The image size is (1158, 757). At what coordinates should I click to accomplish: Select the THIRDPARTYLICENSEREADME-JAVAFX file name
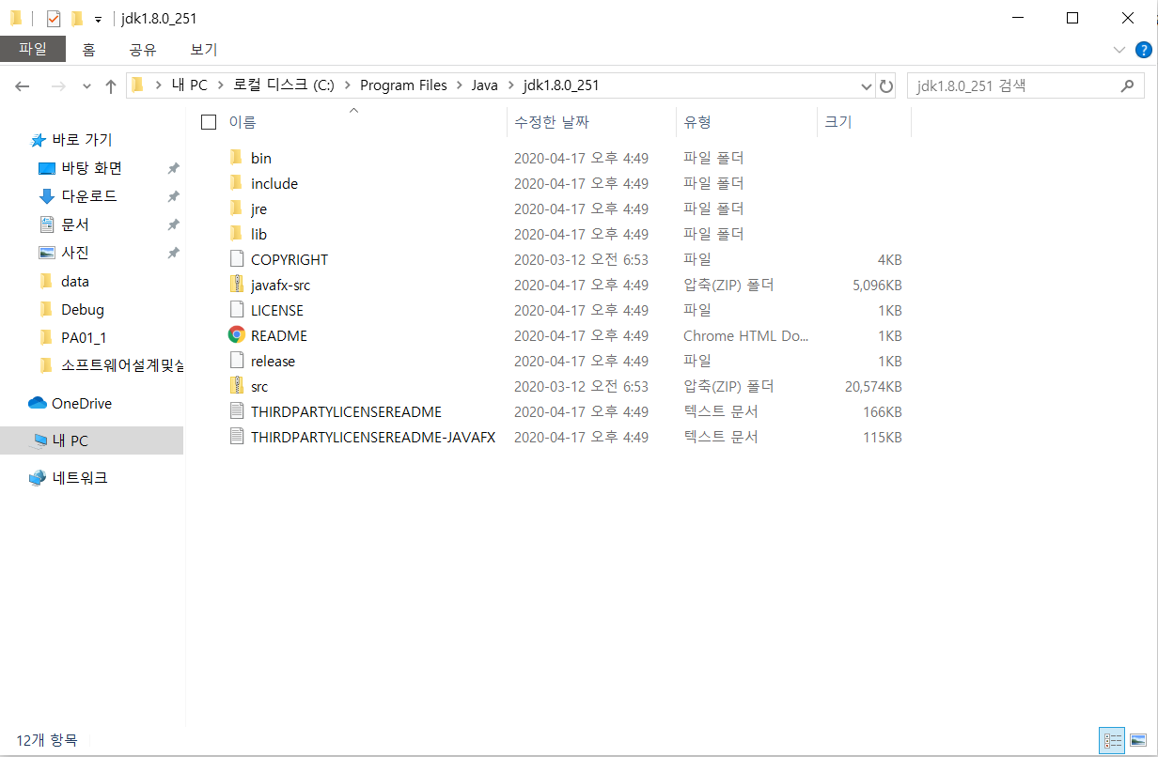(x=373, y=437)
